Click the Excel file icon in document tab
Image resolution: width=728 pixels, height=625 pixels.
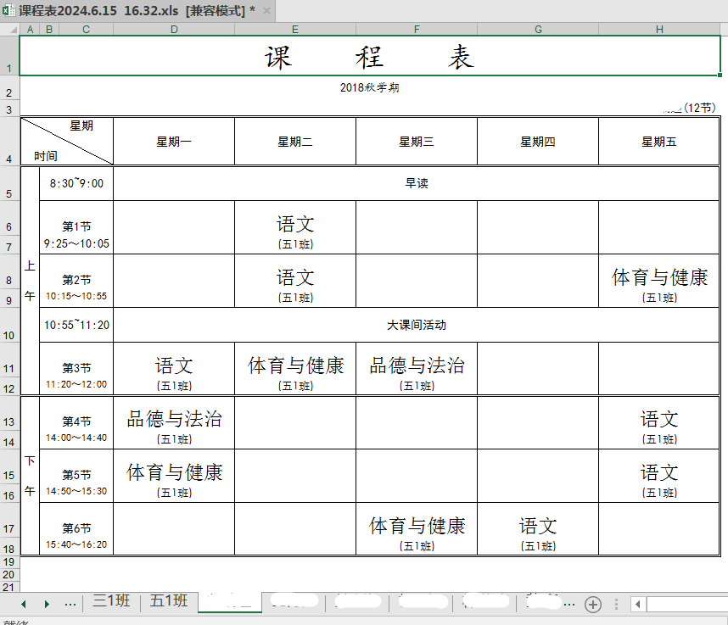click(8, 11)
